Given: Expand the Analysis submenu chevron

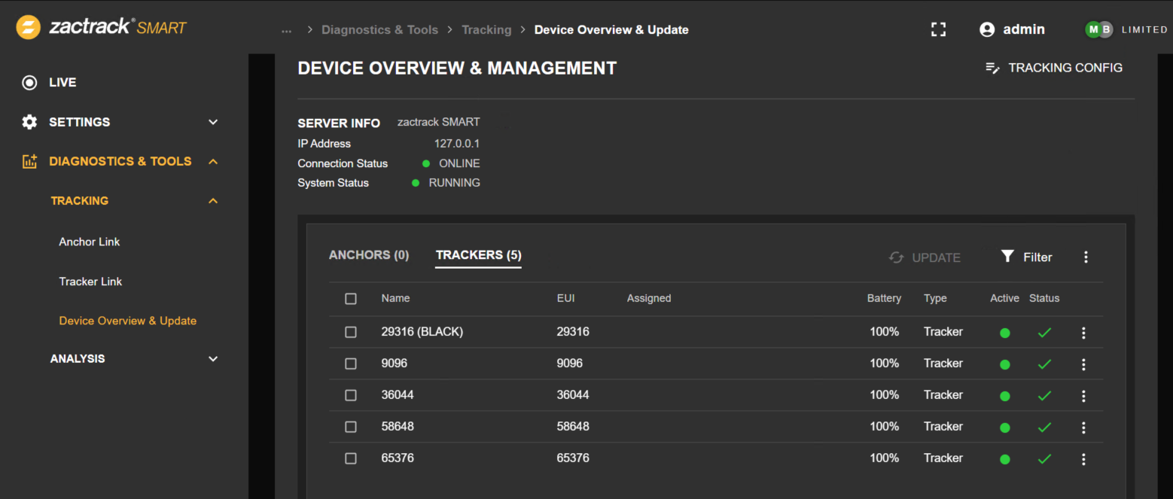Looking at the screenshot, I should pyautogui.click(x=213, y=359).
